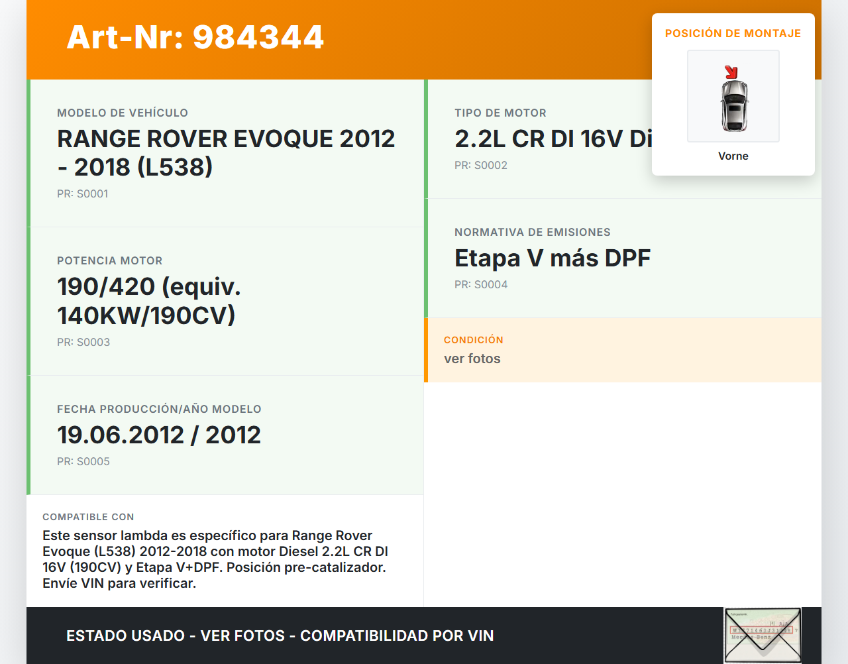Click the production date 19.06.2012 / 2012
Viewport: 848px width, 664px height.
click(x=159, y=435)
